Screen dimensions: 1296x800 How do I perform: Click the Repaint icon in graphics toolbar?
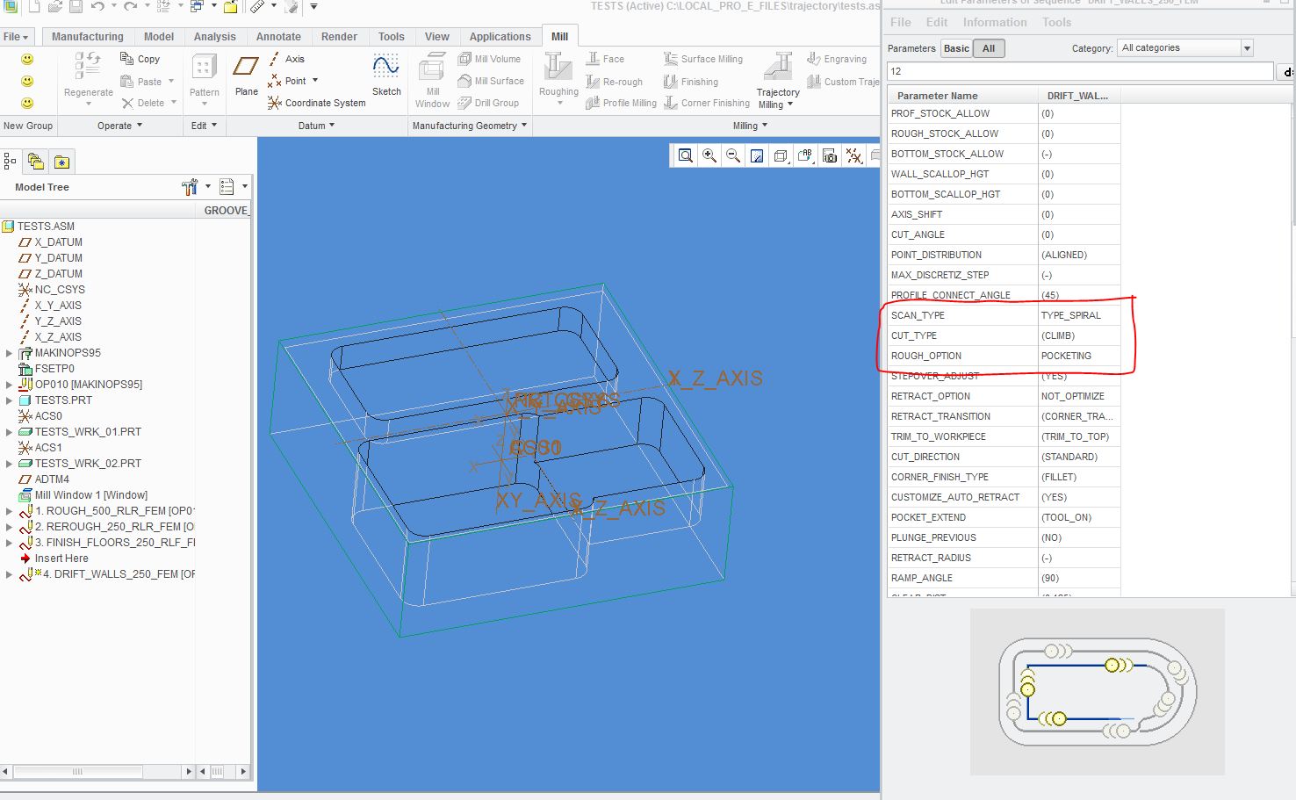tap(757, 156)
